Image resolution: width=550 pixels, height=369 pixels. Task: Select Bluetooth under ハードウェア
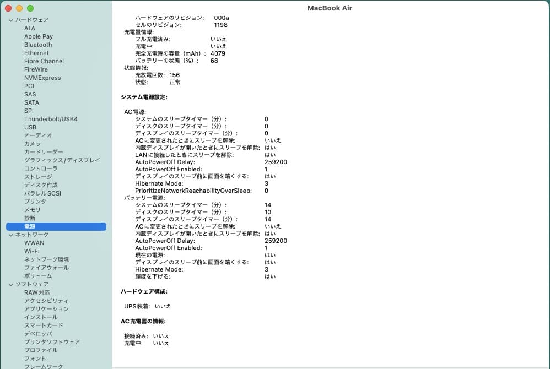(x=37, y=45)
